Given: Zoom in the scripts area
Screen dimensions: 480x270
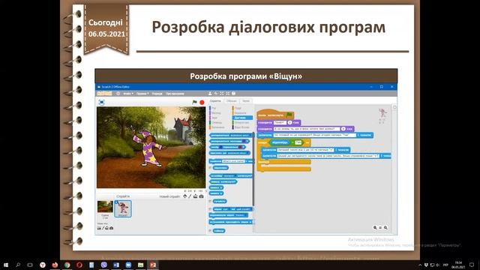Looking at the screenshot, I should pyautogui.click(x=385, y=228).
